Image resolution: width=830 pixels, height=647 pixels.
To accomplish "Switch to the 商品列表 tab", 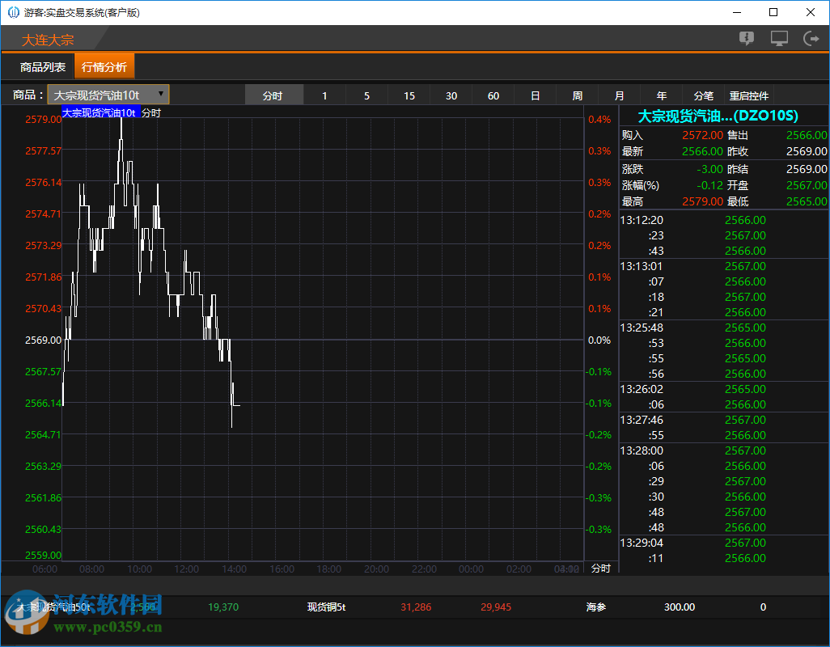I will click(43, 67).
